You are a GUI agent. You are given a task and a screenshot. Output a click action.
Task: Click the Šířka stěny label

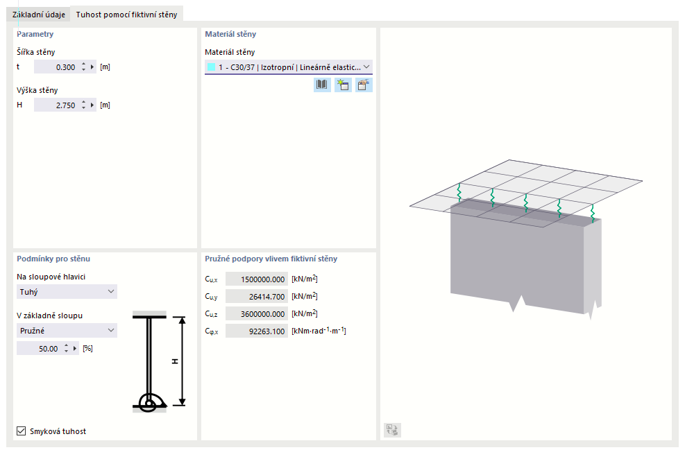[36, 52]
